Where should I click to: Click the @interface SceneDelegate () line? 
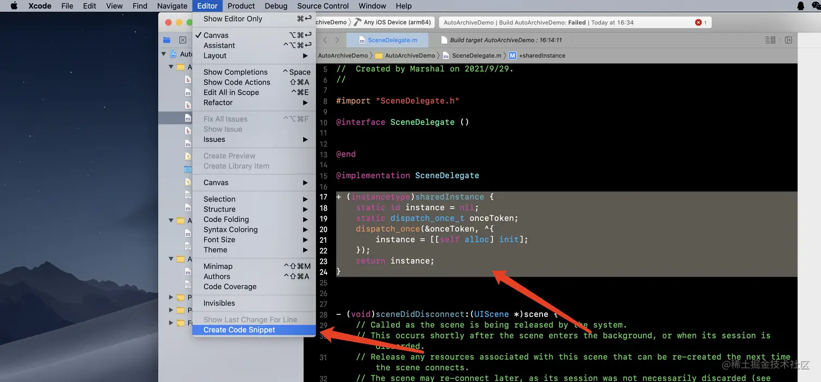pyautogui.click(x=402, y=122)
